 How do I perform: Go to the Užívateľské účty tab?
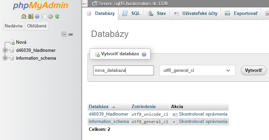[195, 14]
